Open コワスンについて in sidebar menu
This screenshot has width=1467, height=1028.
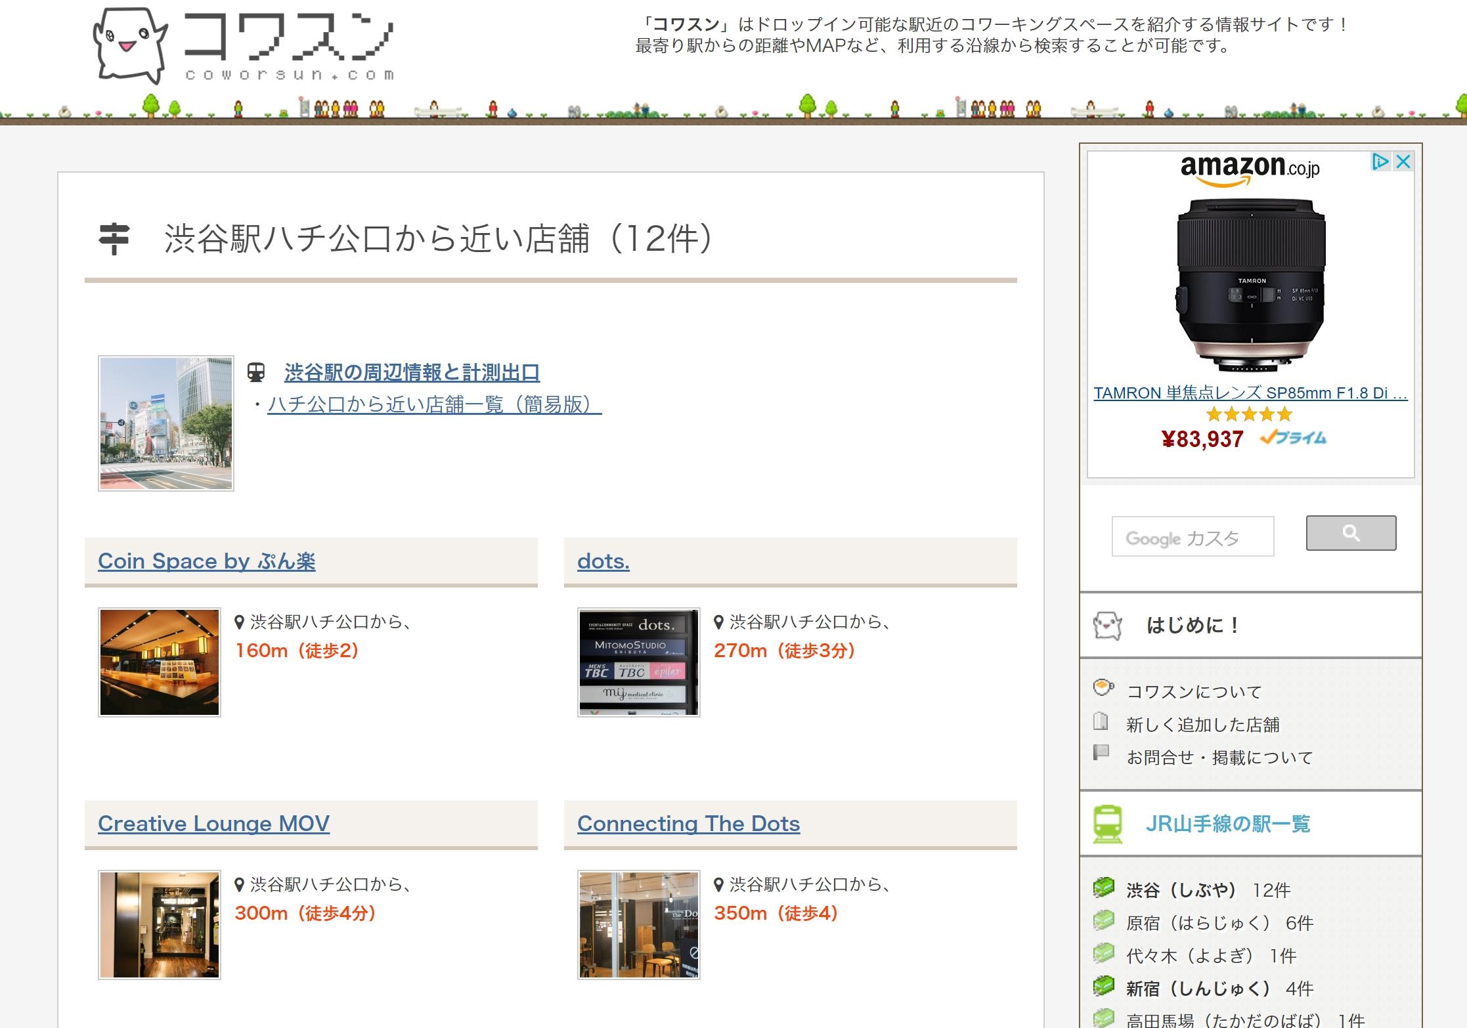pyautogui.click(x=1194, y=692)
